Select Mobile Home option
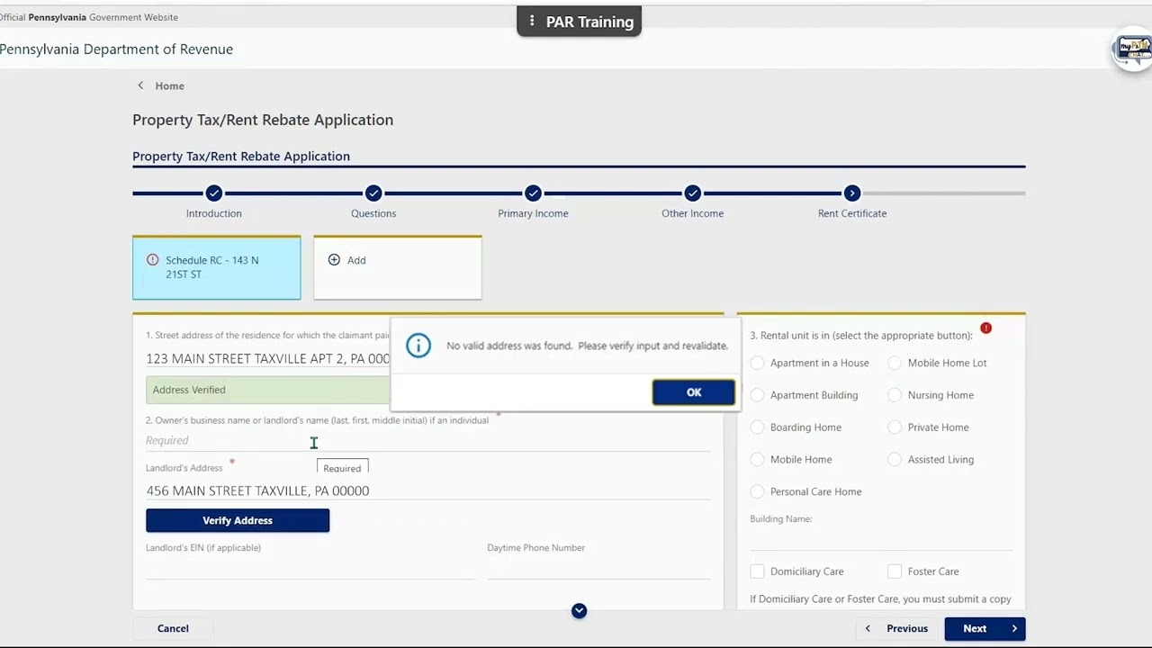 pos(757,460)
